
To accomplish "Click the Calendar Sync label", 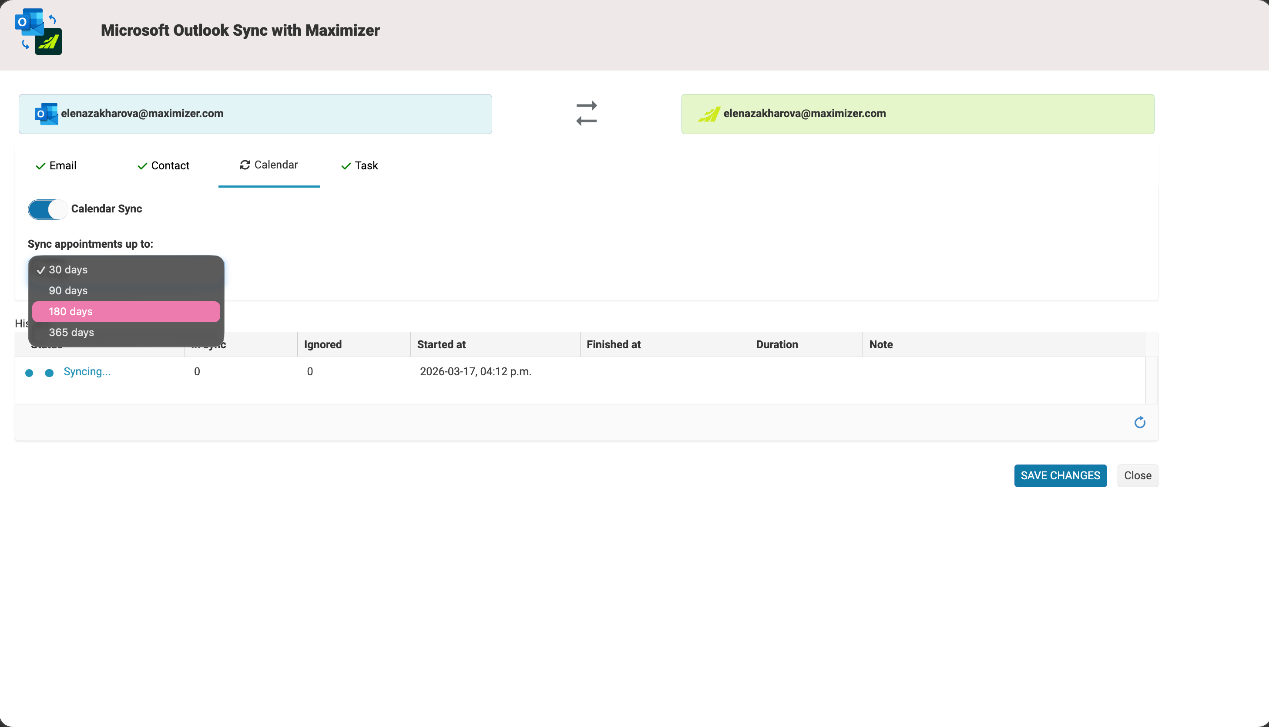I will (107, 209).
